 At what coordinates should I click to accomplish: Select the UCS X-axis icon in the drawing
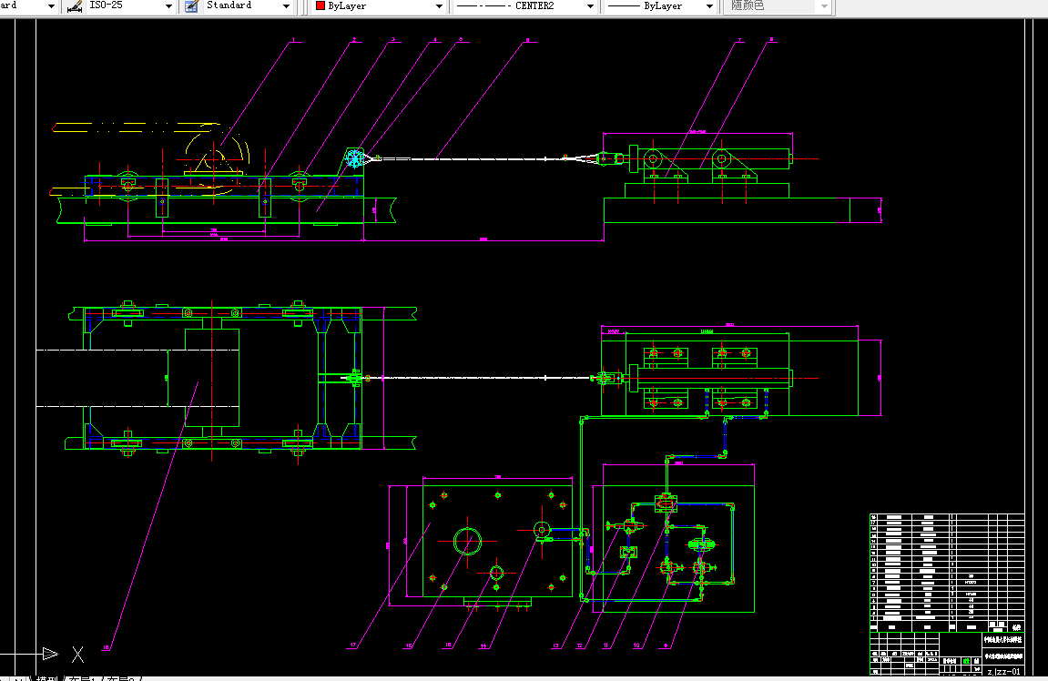[x=77, y=655]
